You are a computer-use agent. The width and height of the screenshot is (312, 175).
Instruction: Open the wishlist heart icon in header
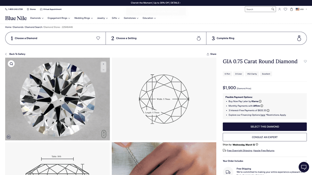285,9
